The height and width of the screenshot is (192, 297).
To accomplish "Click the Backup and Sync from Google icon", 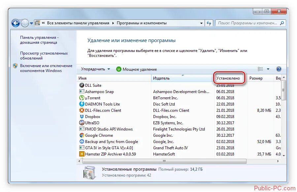I will [x=82, y=141].
